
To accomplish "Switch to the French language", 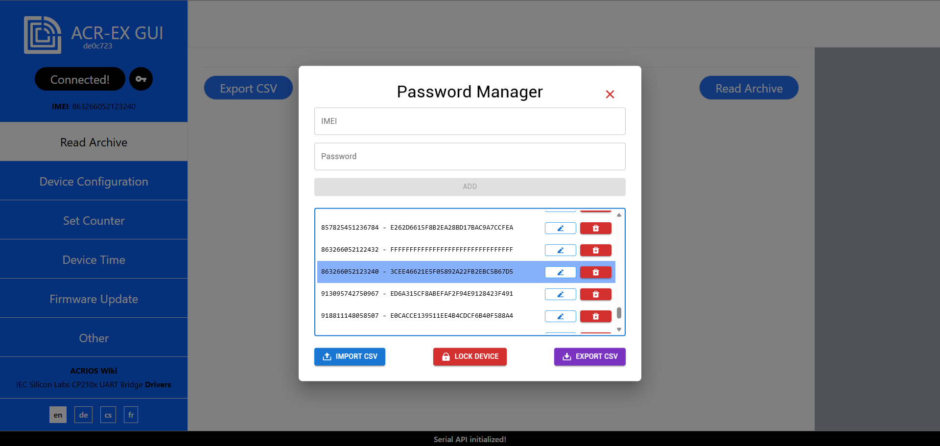I will point(131,415).
